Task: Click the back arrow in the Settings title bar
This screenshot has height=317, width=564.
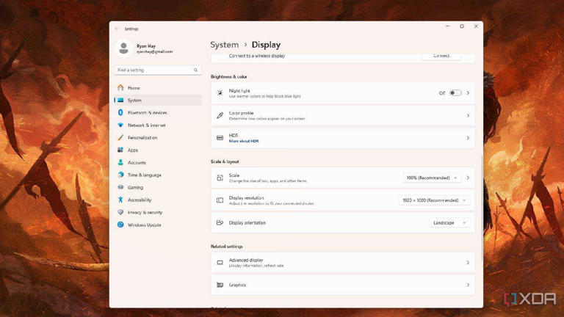Action: pyautogui.click(x=117, y=29)
